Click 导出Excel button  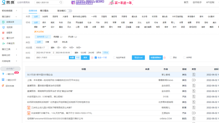coord(138,58)
